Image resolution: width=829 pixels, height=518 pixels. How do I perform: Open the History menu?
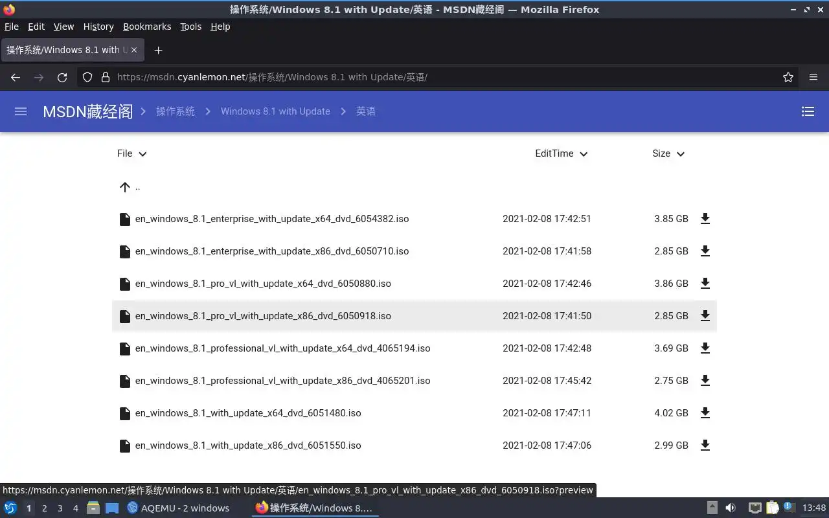click(98, 27)
